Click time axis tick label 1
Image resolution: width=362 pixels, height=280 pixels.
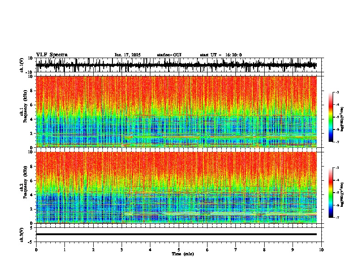pyautogui.click(x=64, y=250)
